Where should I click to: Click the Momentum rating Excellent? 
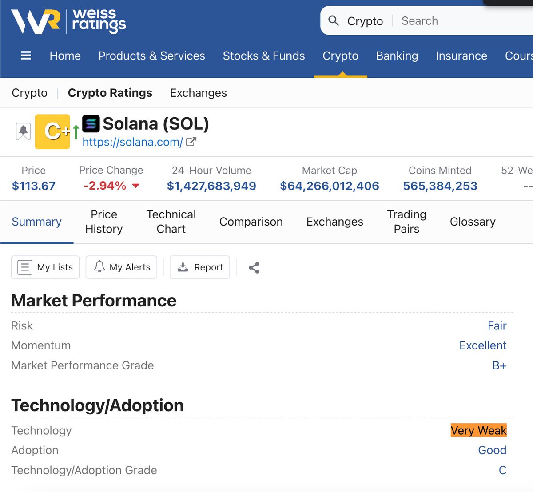click(x=483, y=345)
